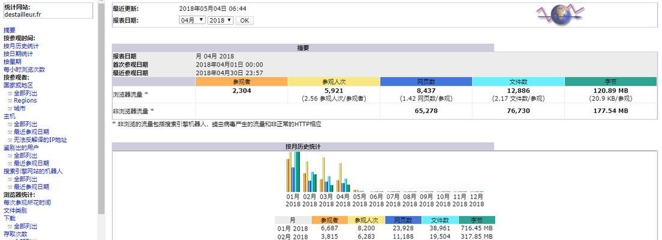The image size is (662, 240).
Task: Click the AWStats globe logo
Action: tap(560, 14)
